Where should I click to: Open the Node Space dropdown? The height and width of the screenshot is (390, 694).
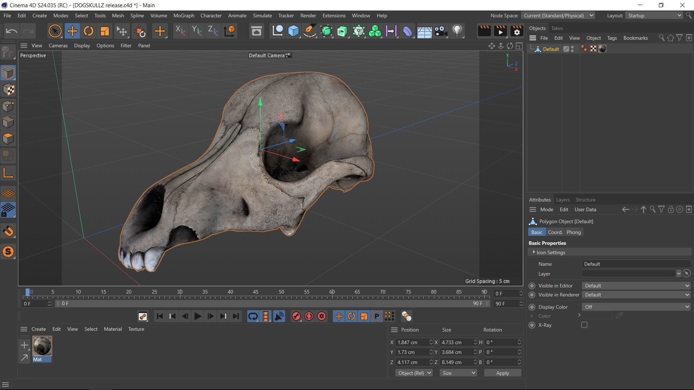pyautogui.click(x=558, y=16)
